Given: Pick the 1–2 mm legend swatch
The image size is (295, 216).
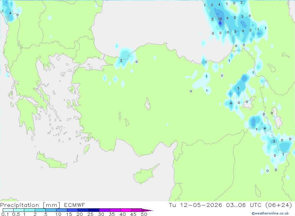Looking at the screenshot, I should click(x=29, y=210).
